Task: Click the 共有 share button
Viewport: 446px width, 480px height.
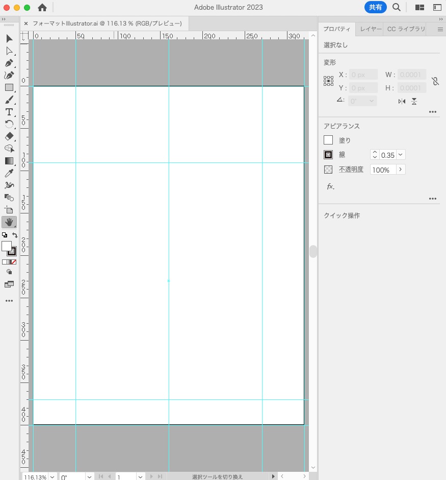Action: pyautogui.click(x=376, y=7)
